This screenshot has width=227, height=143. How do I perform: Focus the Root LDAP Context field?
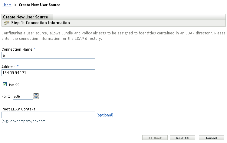point(48,115)
